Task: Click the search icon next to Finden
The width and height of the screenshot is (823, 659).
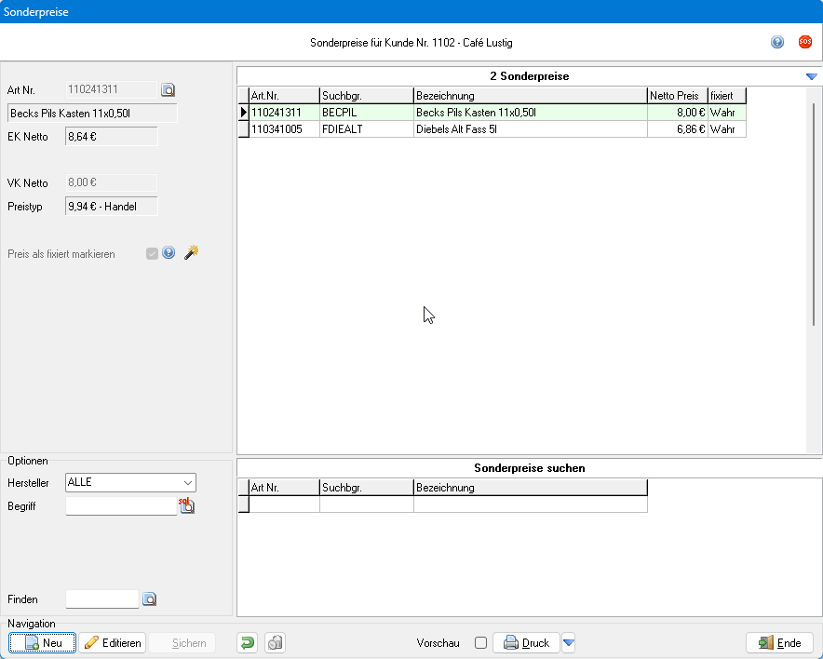Action: (150, 599)
